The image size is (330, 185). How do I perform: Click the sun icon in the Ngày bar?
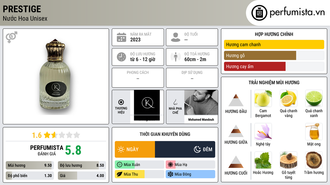[121, 149]
